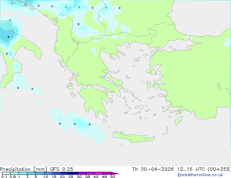Click the legend label '50'

(113, 177)
